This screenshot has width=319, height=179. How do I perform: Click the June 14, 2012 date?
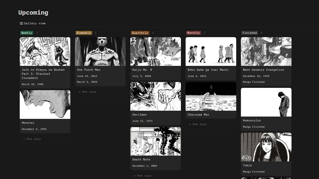coord(87,76)
